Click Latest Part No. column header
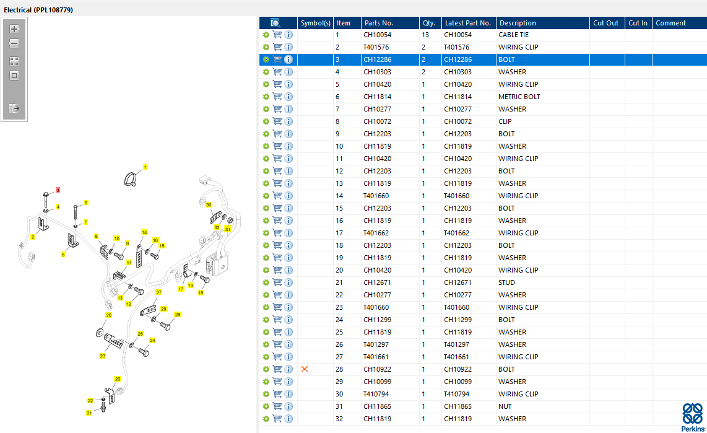 click(469, 23)
